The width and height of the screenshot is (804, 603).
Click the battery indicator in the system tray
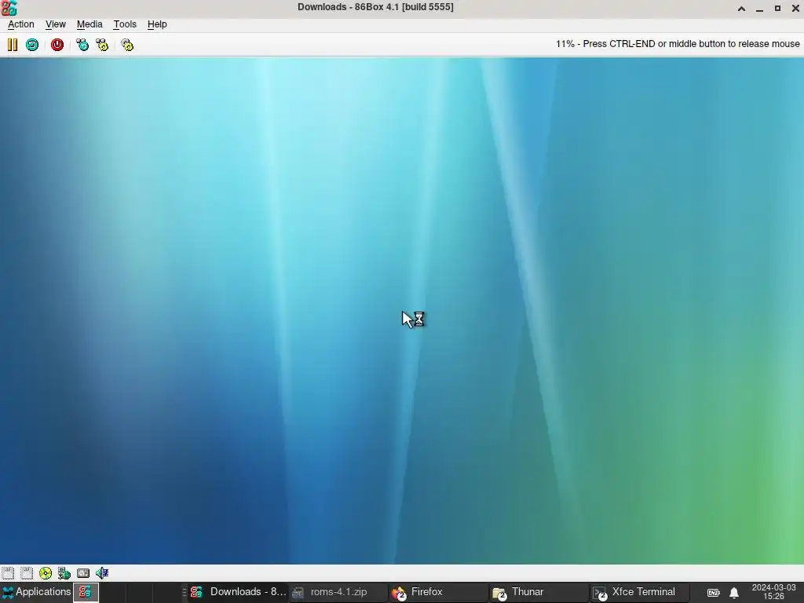pyautogui.click(x=713, y=593)
